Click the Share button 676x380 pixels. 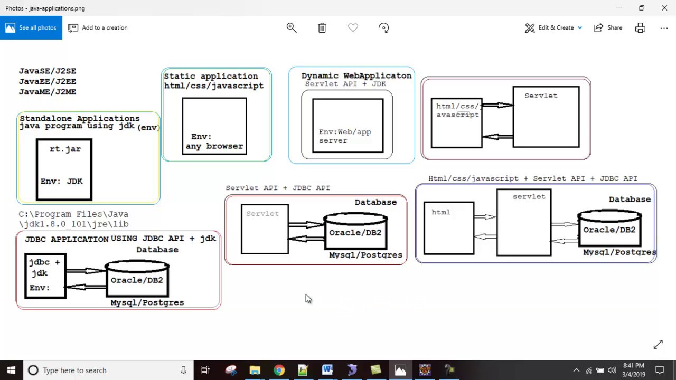tap(608, 27)
